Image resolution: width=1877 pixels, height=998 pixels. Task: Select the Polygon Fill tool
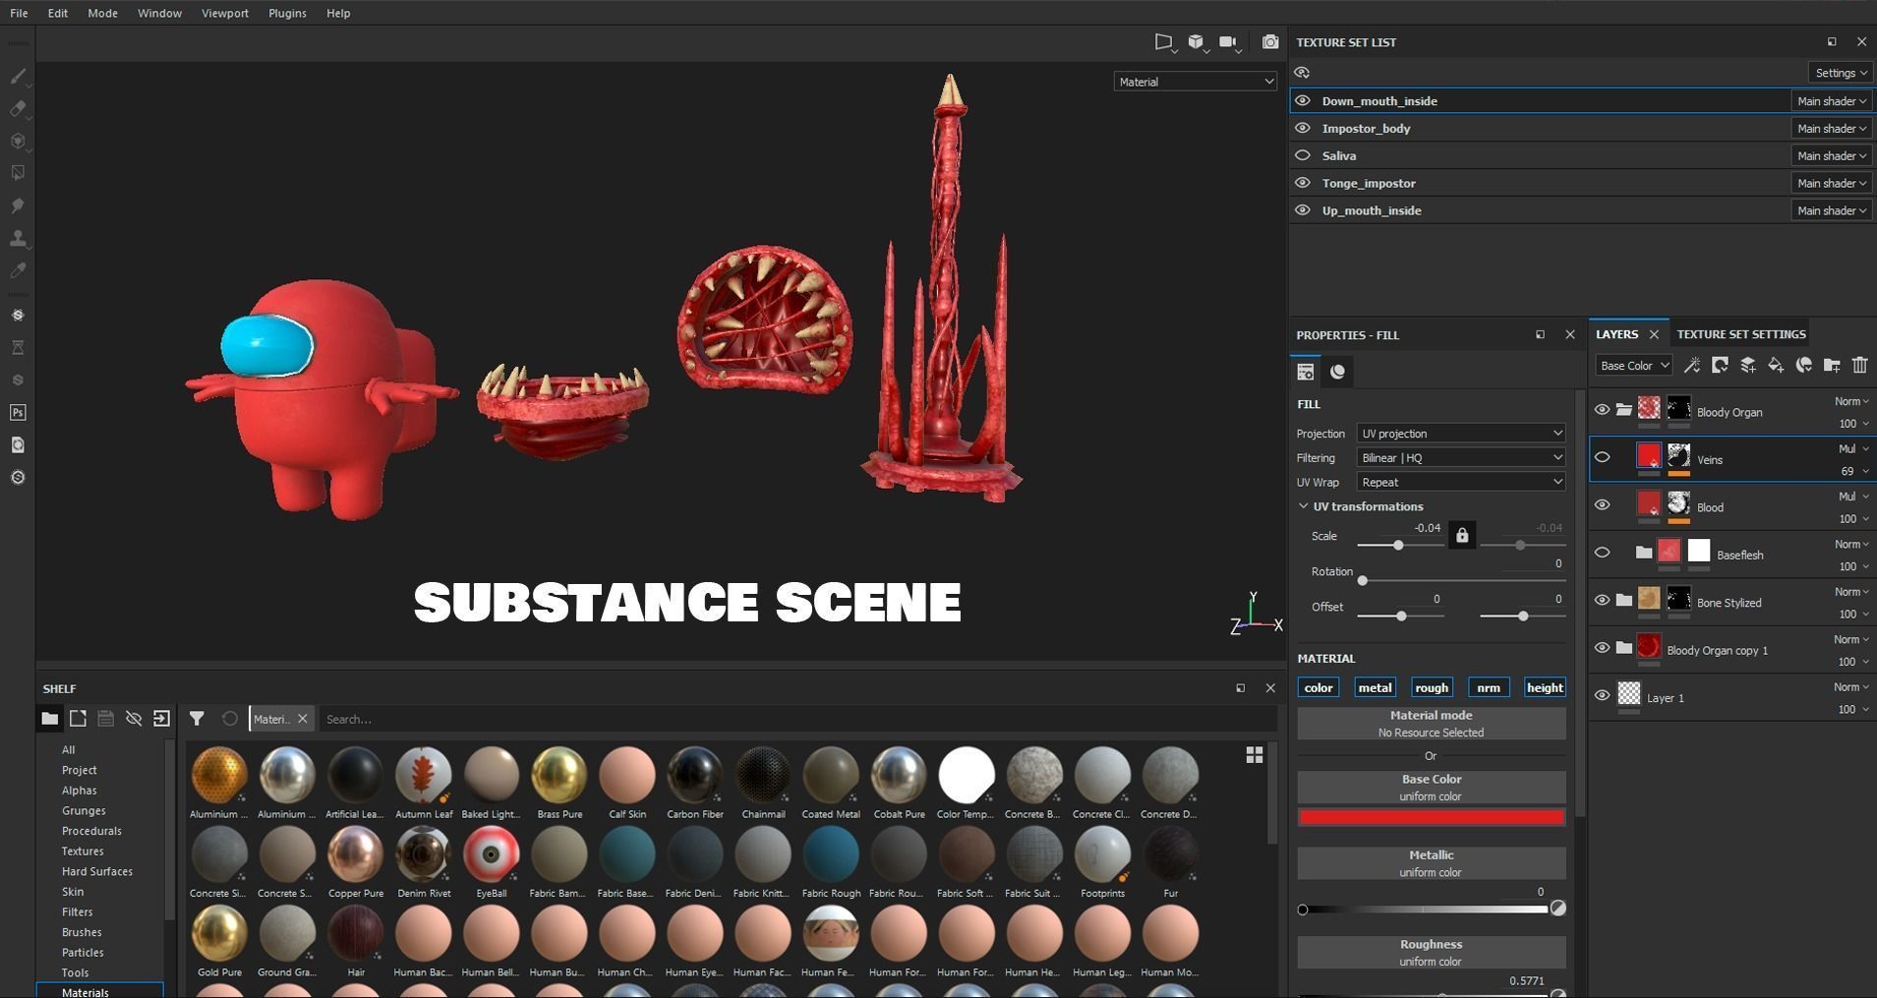18,173
